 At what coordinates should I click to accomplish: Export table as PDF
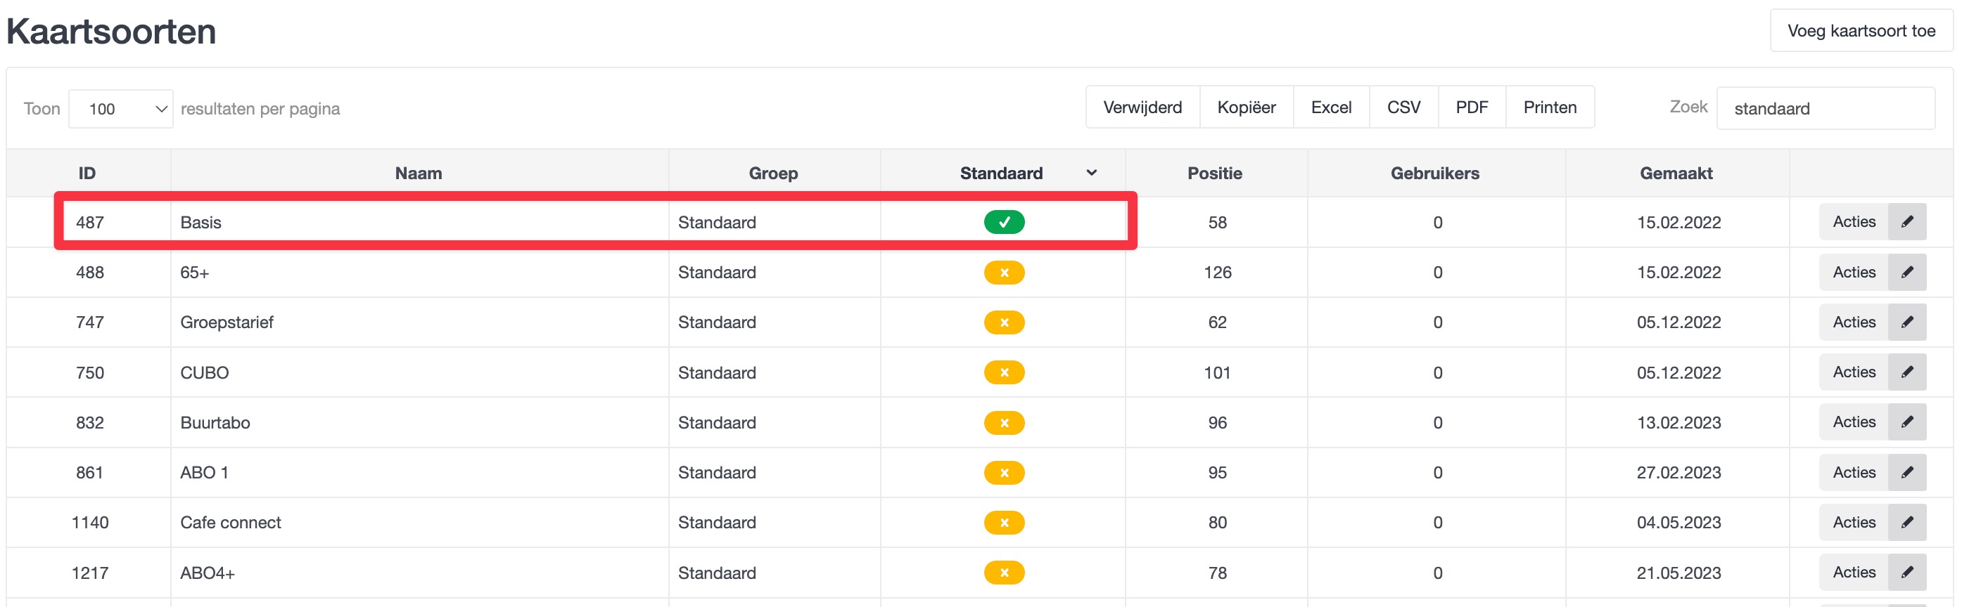point(1472,107)
